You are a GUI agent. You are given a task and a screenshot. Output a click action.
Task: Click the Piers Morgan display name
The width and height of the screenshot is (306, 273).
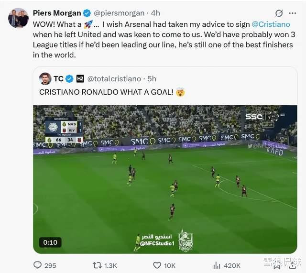(x=57, y=13)
